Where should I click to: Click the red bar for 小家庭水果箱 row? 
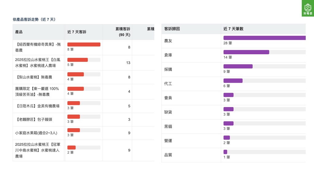pyautogui.click(x=74, y=130)
